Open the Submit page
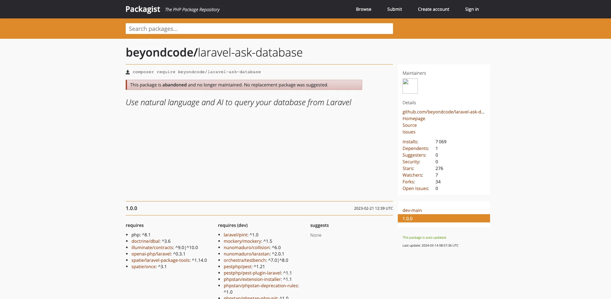The width and height of the screenshot is (611, 299). [395, 9]
